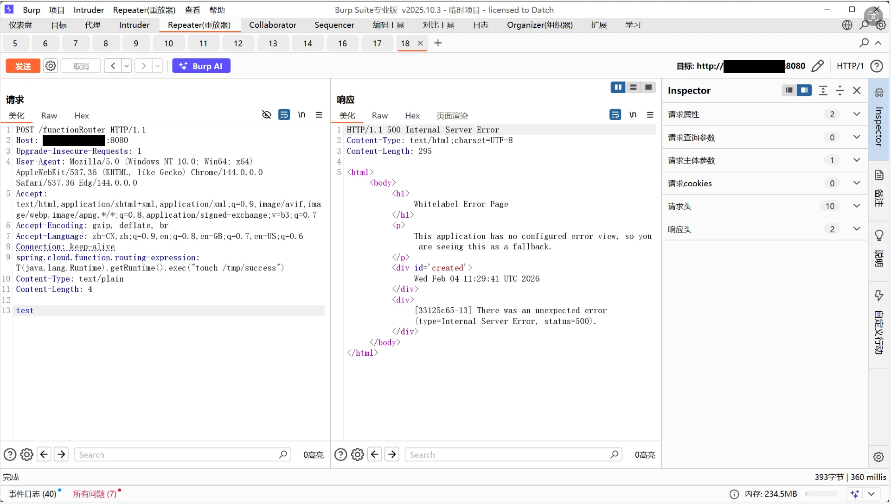The width and height of the screenshot is (891, 504).
Task: Switch the response view to Hex
Action: coord(412,115)
